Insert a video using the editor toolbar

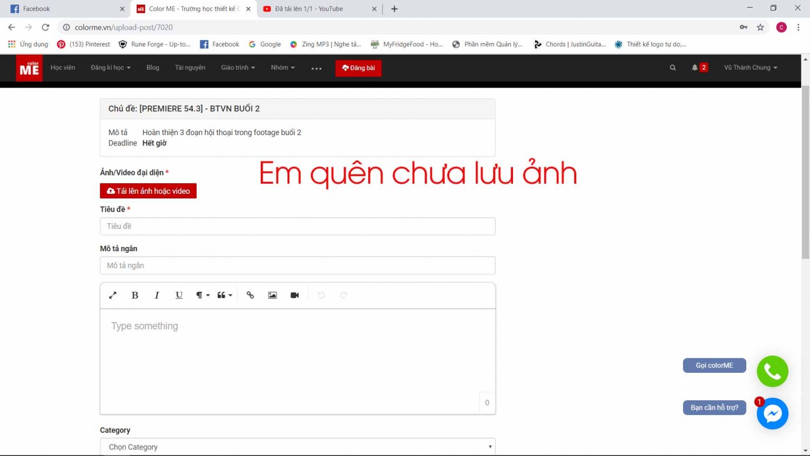point(295,295)
